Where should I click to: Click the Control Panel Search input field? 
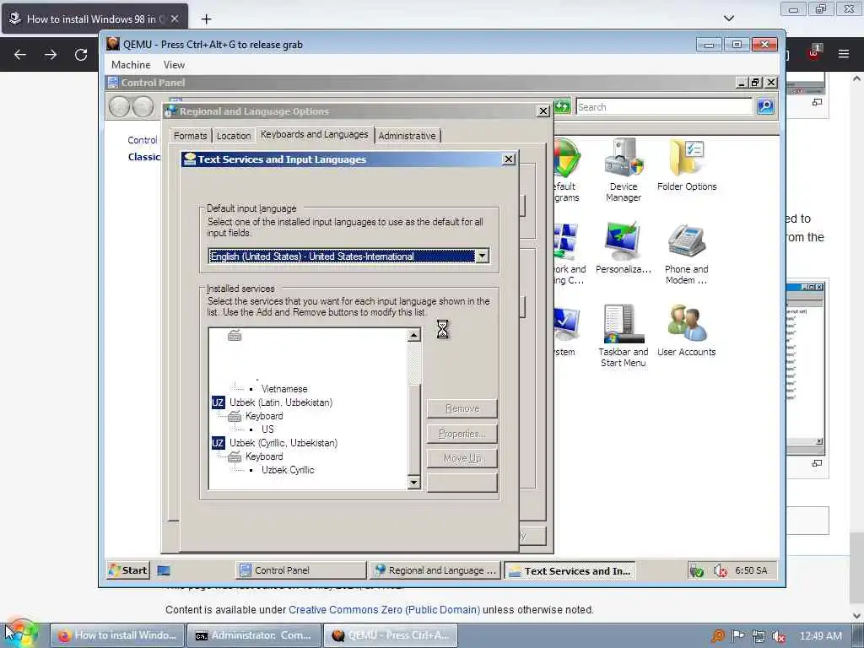(x=664, y=106)
